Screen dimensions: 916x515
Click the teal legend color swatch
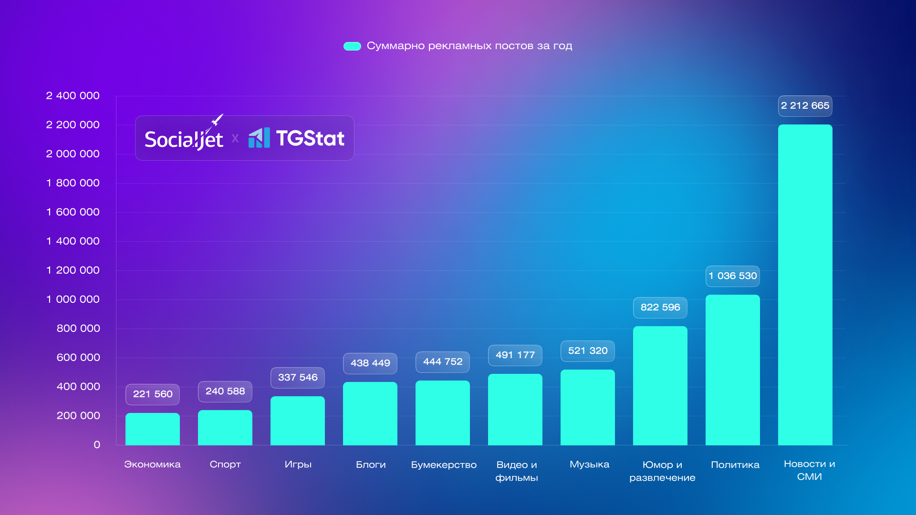tap(352, 46)
